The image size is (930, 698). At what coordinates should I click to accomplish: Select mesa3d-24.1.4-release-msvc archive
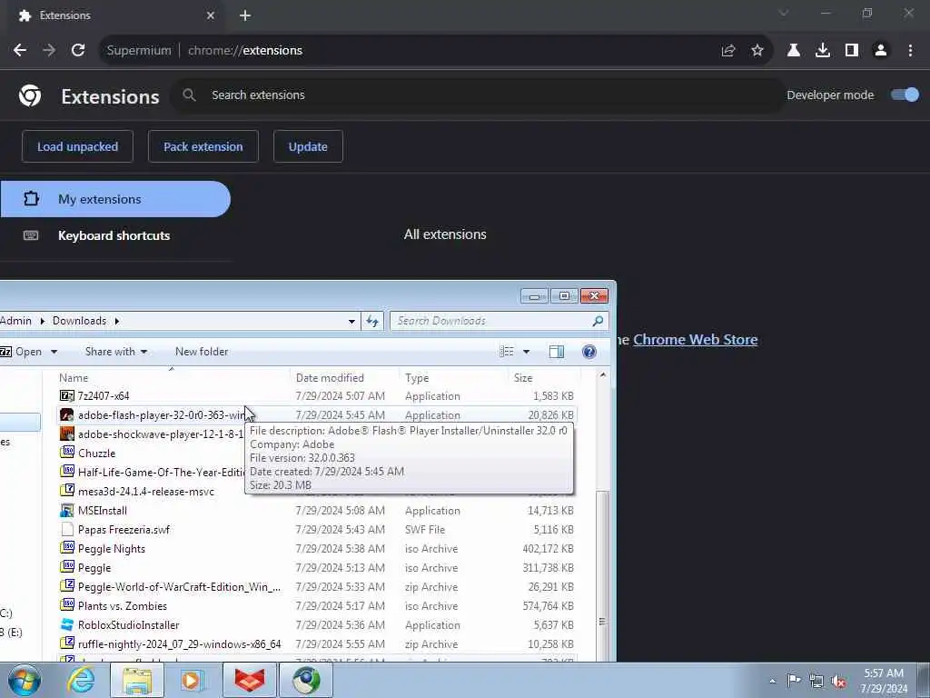click(x=146, y=492)
